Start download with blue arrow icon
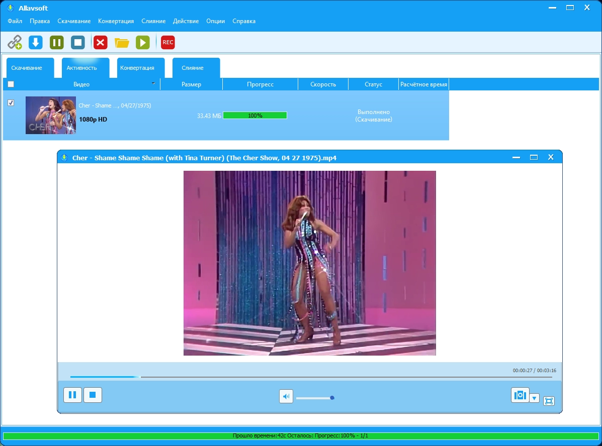602x446 pixels. [36, 42]
